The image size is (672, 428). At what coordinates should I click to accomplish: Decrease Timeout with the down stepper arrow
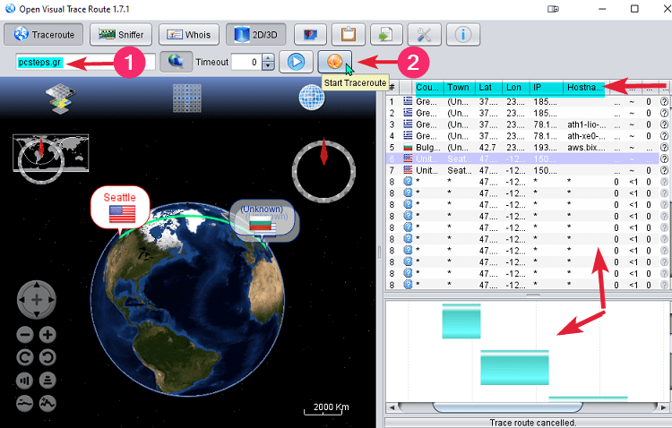268,66
